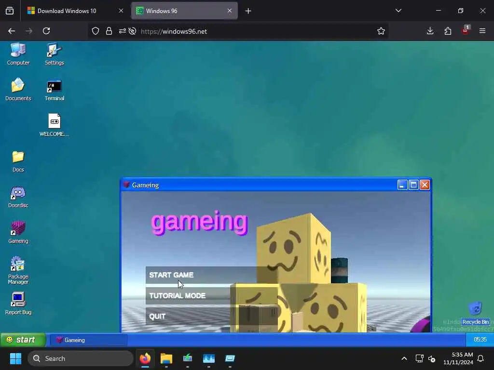Open the Computer desktop icon
Viewport: 494px width, 370px height.
pyautogui.click(x=18, y=54)
